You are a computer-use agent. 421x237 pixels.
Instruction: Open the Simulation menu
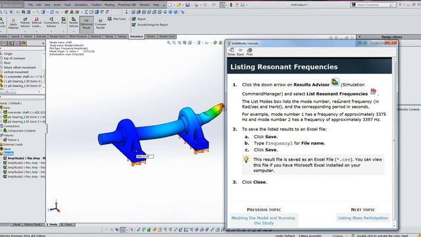pyautogui.click(x=81, y=5)
